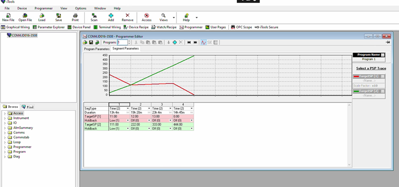The width and height of the screenshot is (399, 187).
Task: Select the Diag folder in tree
Action: (14, 157)
